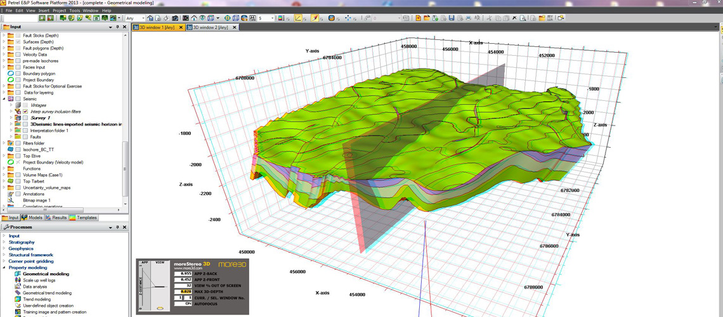
Task: Click the save project floppy icon
Action: [x=452, y=18]
